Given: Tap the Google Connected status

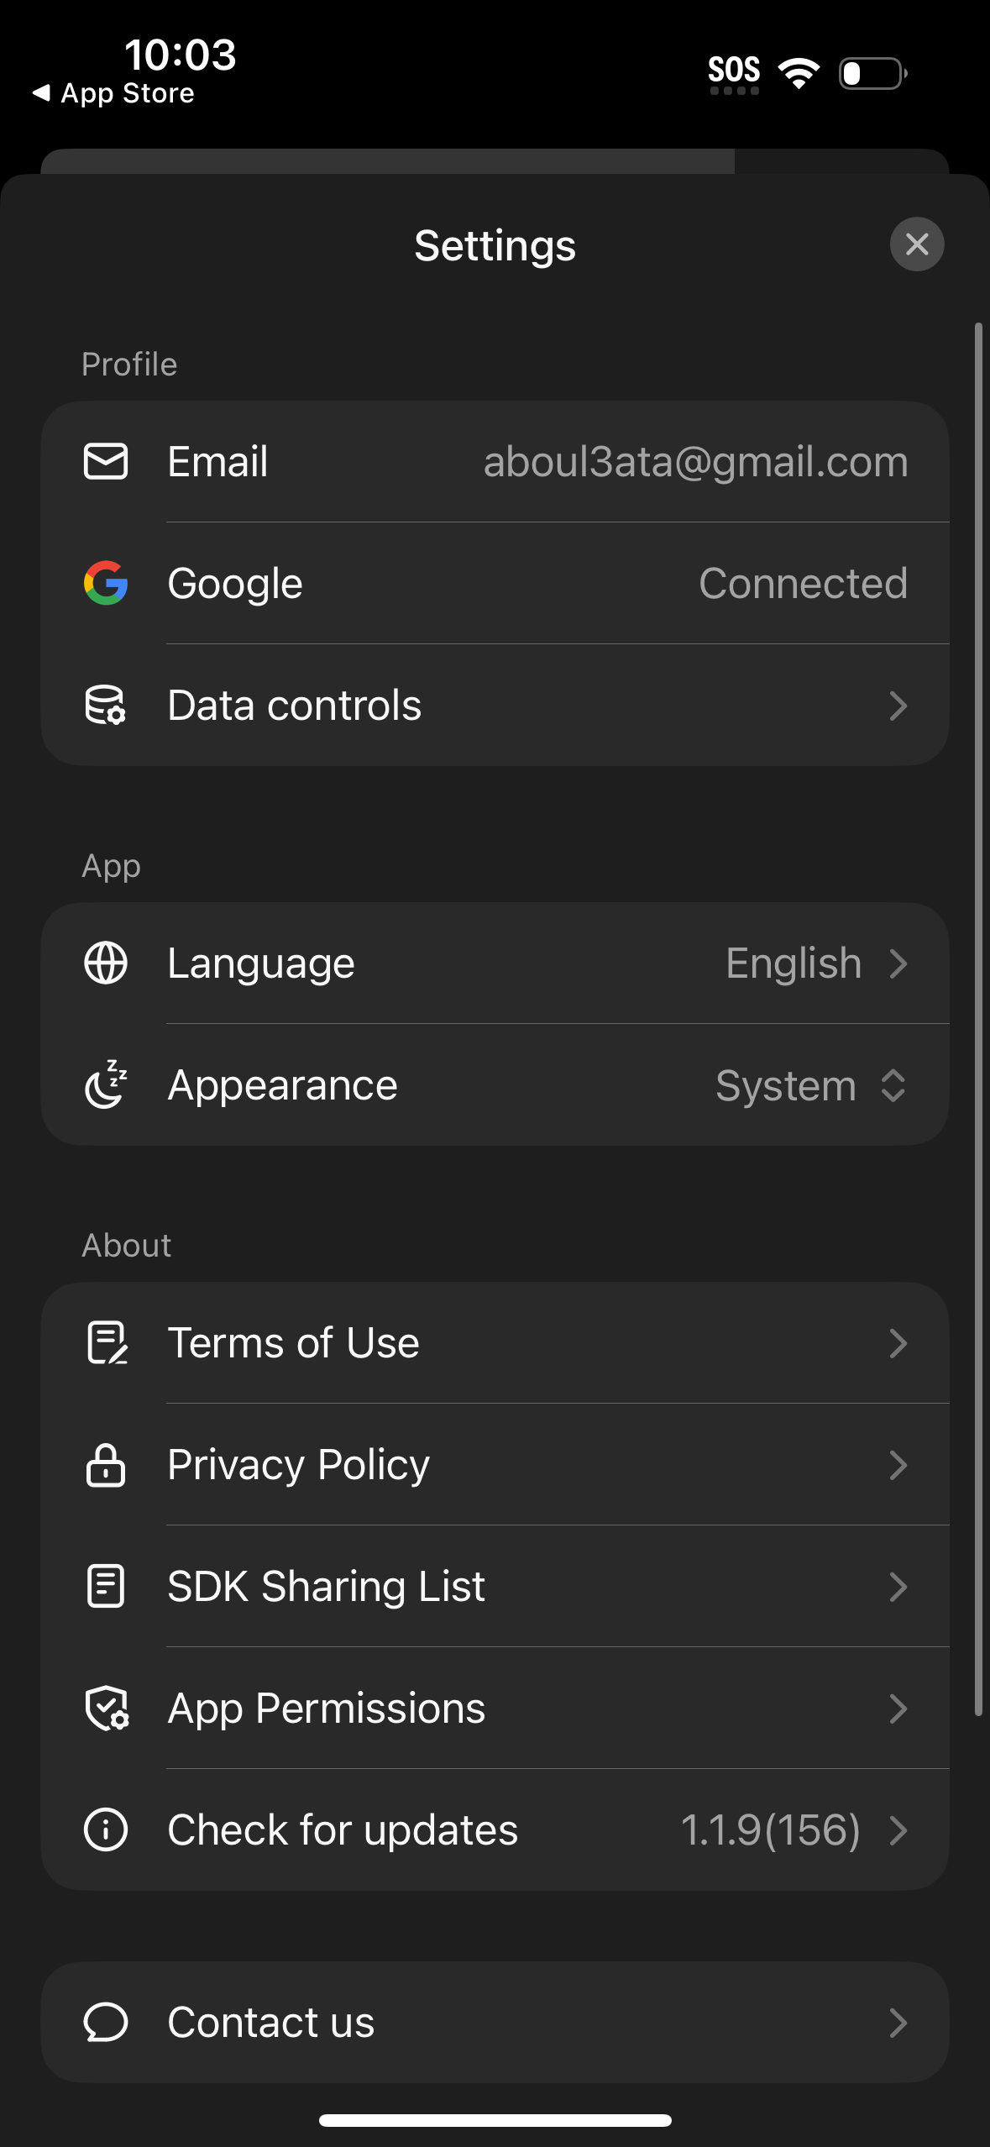Looking at the screenshot, I should [x=803, y=583].
